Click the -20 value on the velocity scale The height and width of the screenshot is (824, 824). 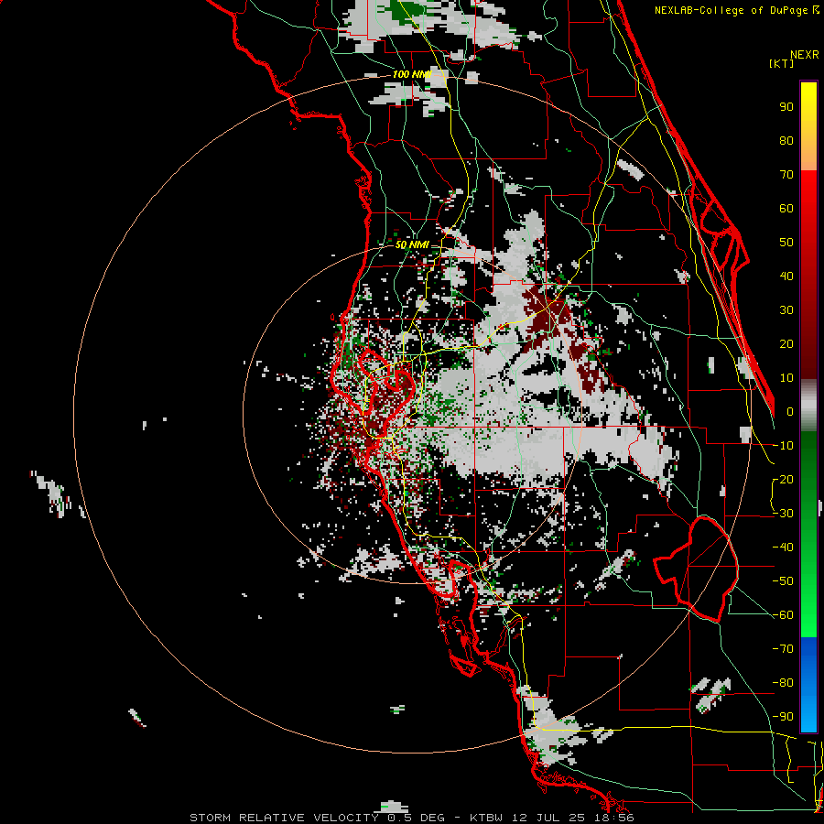783,479
